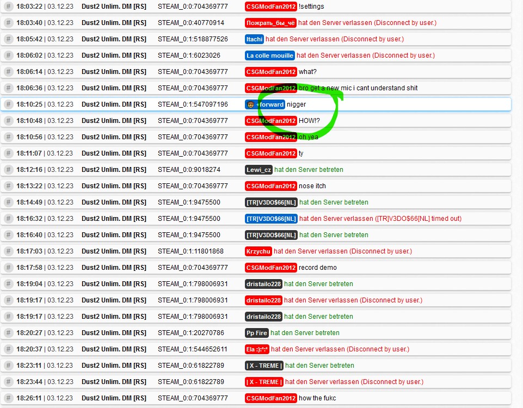Select the "record demo" chat message
The width and height of the screenshot is (523, 408).
tap(318, 268)
